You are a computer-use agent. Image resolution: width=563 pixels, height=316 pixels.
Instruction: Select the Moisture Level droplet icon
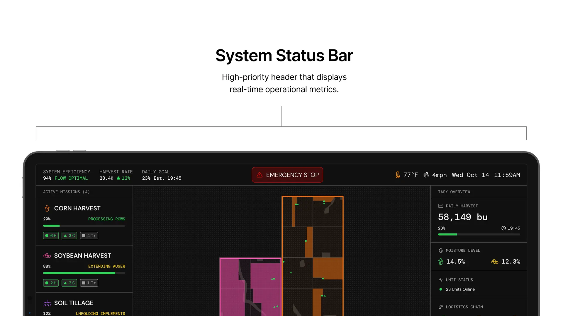[440, 250]
